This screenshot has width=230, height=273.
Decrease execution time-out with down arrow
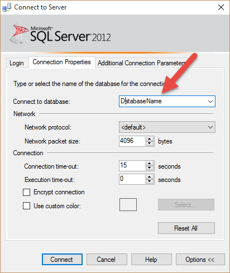(150, 181)
